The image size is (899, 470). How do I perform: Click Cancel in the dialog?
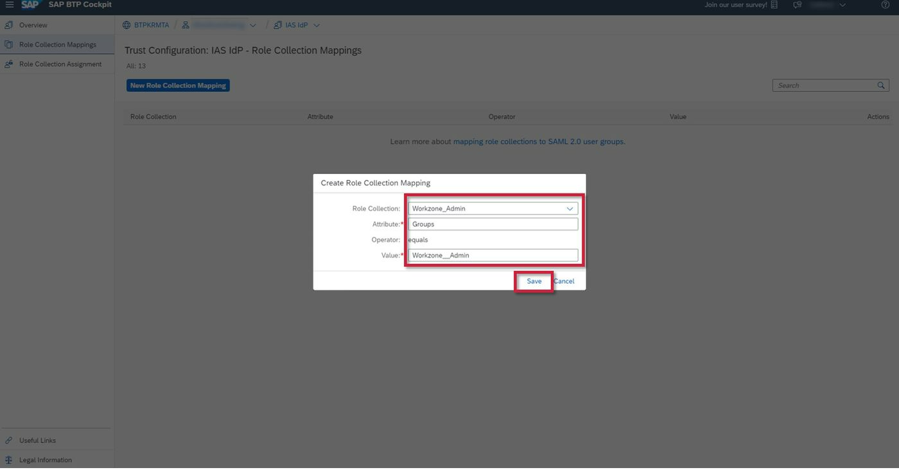[x=564, y=282]
